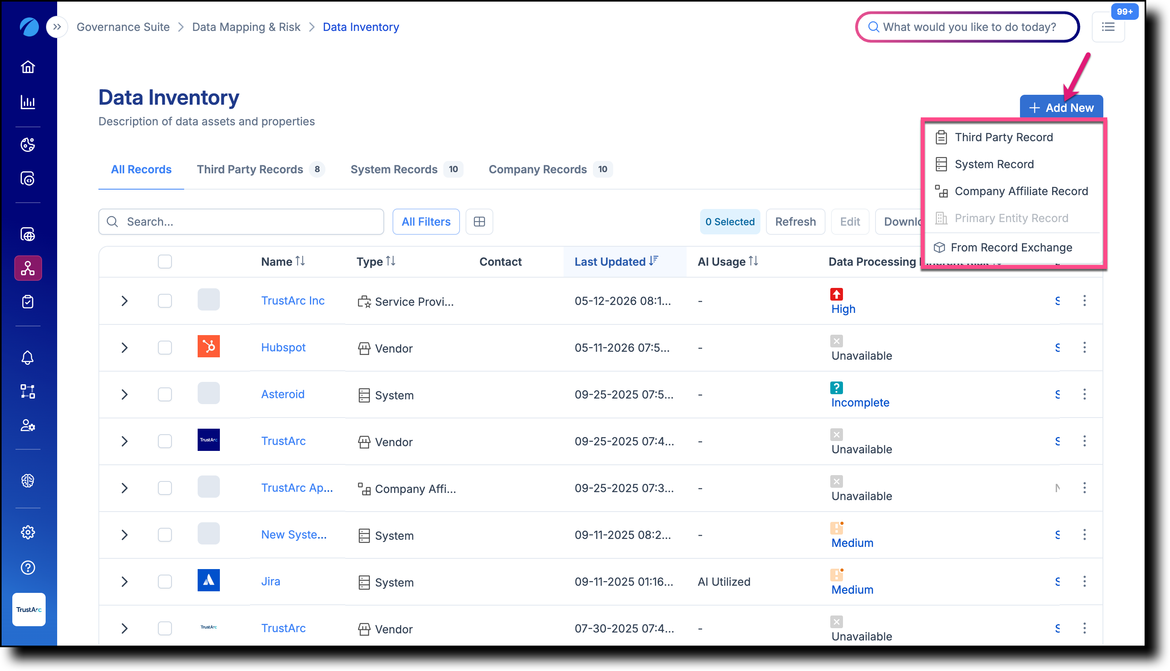The width and height of the screenshot is (1170, 671).
Task: Click the TrustArc logo tile in sidebar
Action: tap(29, 609)
